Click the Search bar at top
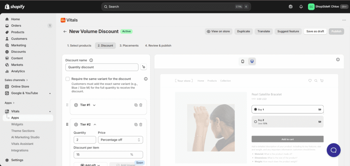This screenshot has width=350, height=166. point(176,7)
